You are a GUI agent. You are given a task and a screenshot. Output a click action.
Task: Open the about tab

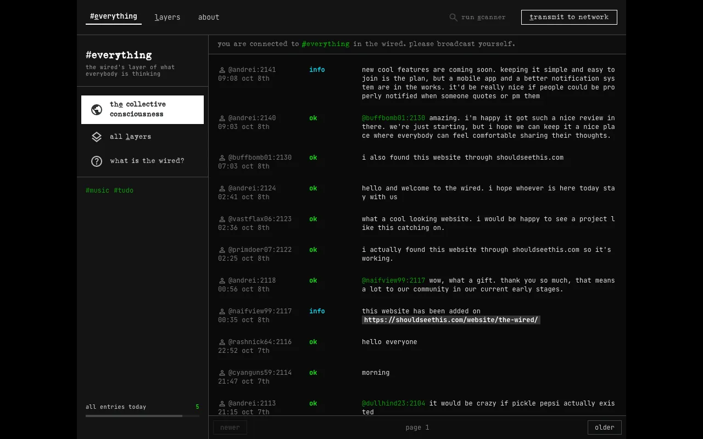pyautogui.click(x=209, y=17)
